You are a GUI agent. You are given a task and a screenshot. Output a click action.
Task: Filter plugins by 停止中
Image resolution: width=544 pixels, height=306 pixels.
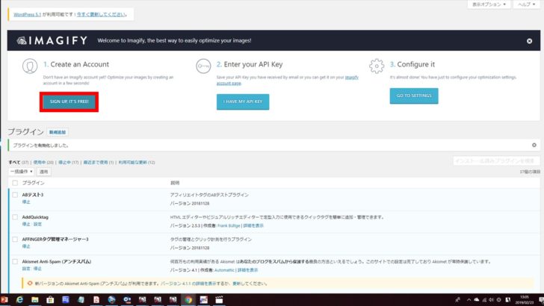(64, 162)
